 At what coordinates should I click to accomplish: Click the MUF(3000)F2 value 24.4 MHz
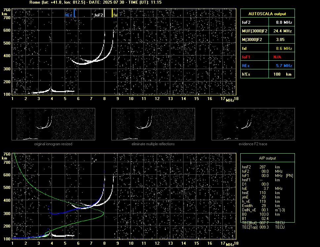(282, 31)
